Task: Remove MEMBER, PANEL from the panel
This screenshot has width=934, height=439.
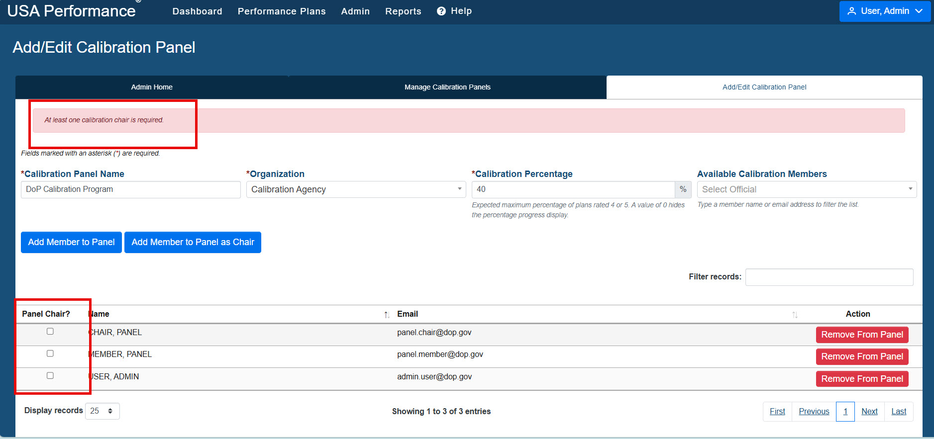Action: coord(862,356)
